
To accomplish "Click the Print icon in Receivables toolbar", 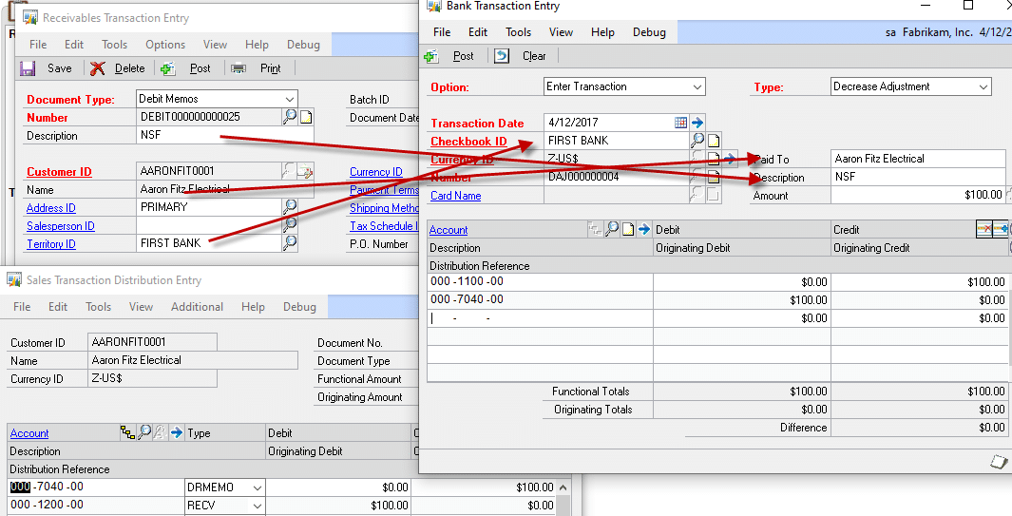I will click(239, 68).
